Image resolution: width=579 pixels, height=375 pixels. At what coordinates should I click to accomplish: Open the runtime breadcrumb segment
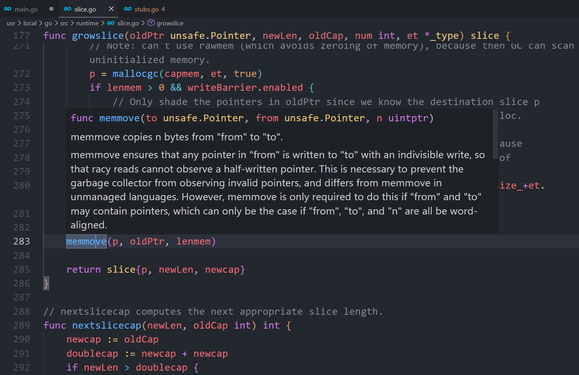point(87,23)
